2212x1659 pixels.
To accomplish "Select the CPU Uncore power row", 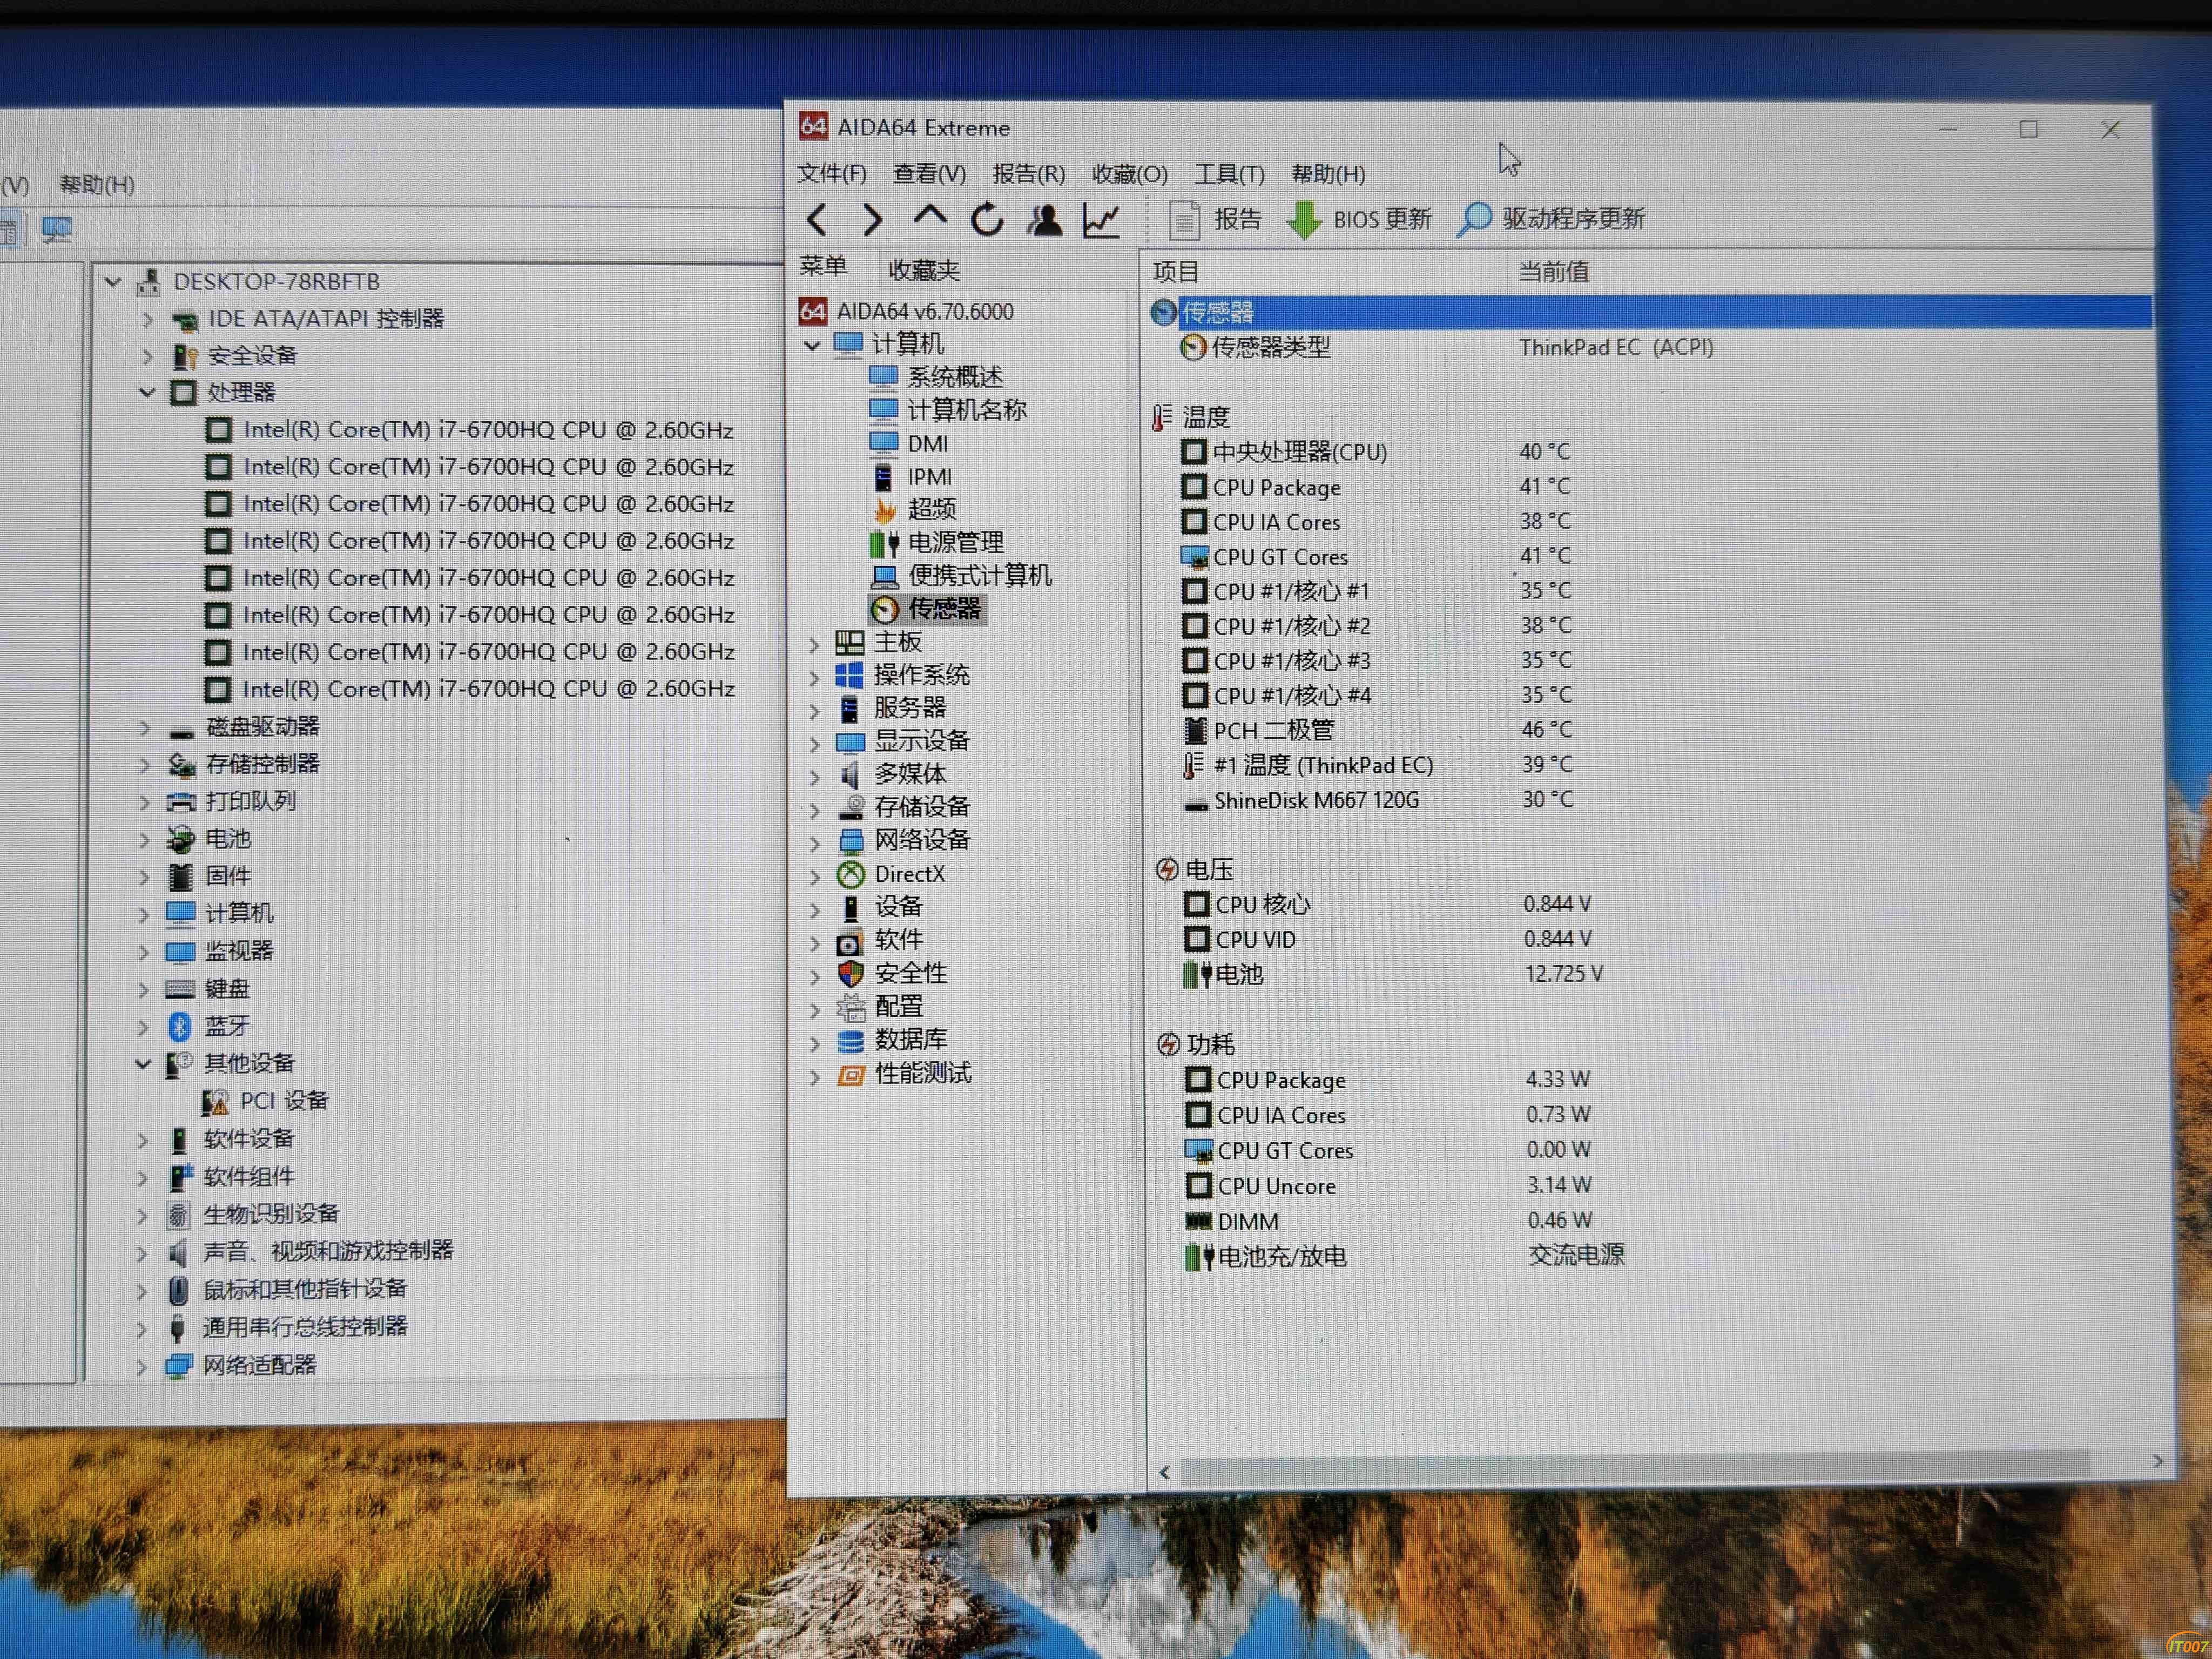I will 1389,1185.
